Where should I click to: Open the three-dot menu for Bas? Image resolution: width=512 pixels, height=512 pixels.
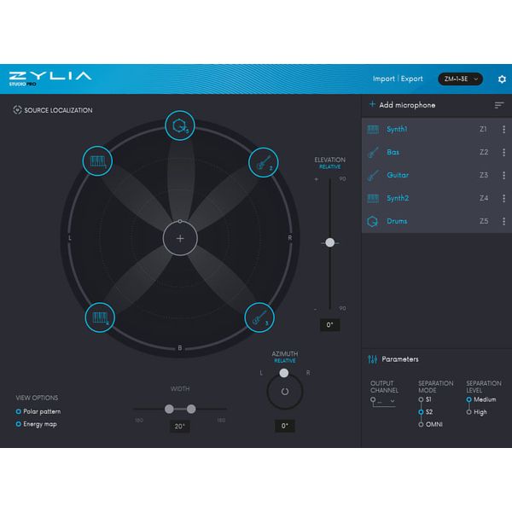(x=503, y=152)
